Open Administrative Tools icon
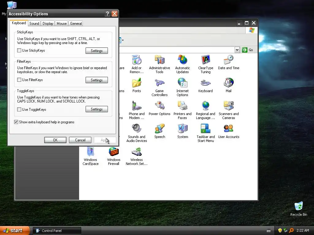 (159, 64)
